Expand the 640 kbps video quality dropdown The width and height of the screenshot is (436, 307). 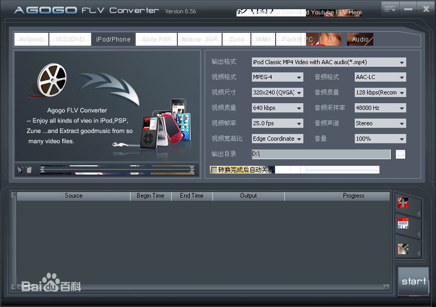pyautogui.click(x=277, y=108)
